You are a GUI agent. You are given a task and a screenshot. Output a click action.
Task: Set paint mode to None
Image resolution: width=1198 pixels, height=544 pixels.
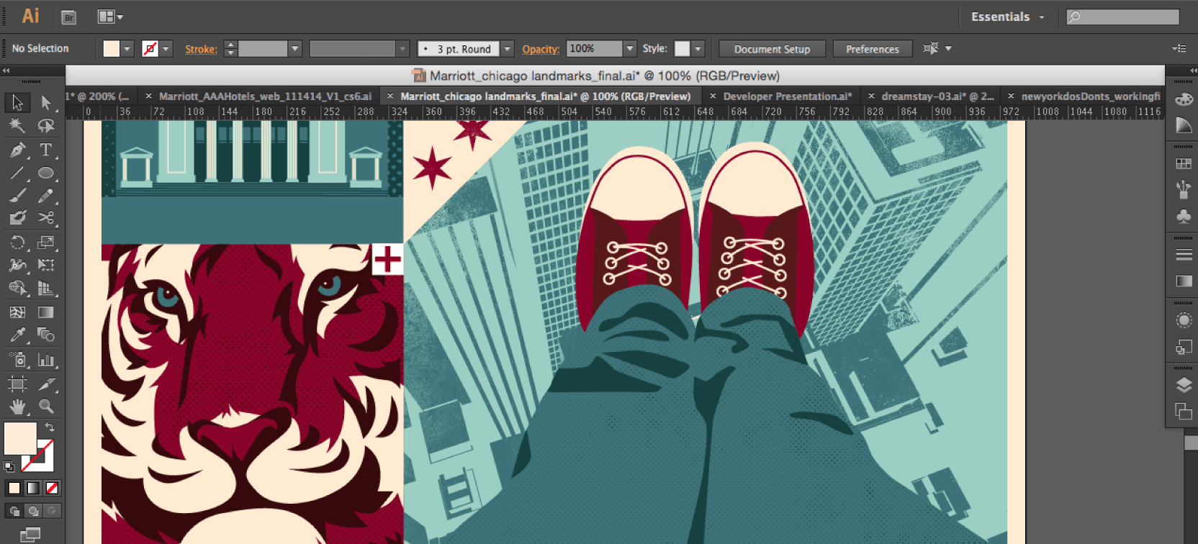[x=52, y=488]
